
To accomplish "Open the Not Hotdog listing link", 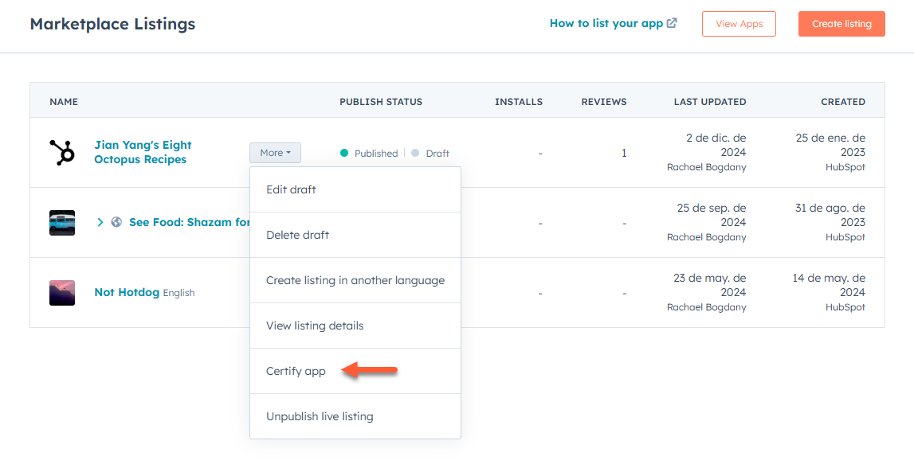I will (127, 292).
